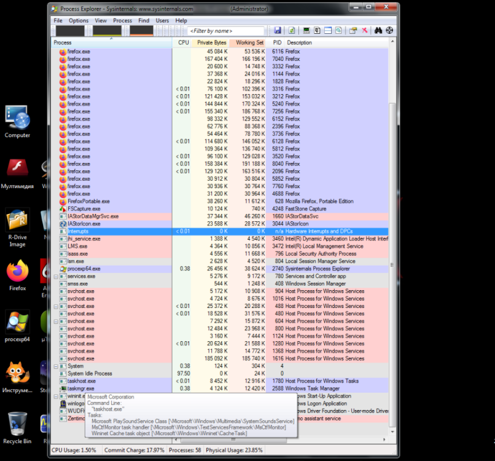Collapse the svchost.exe node with PID 604
495x461 pixels.
point(56,321)
